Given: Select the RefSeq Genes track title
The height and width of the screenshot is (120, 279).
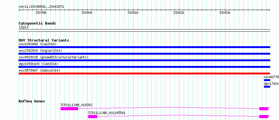Looking at the screenshot, I should [x=32, y=101].
